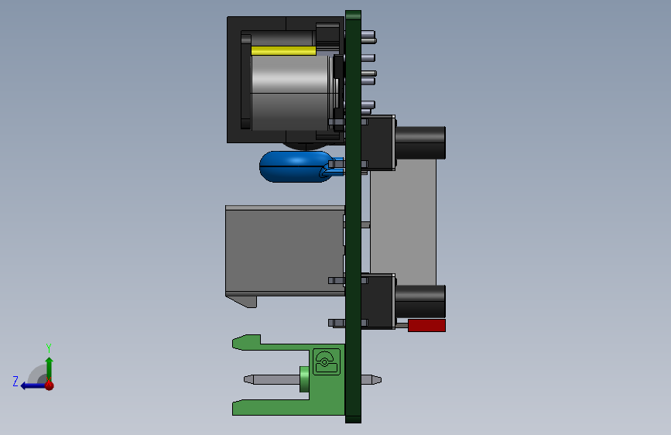This screenshot has height=435, width=671.
Task: Select the gray rectangular USB connector shell
Action: coord(285,251)
